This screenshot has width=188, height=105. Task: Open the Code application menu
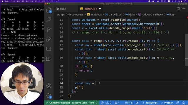point(7,1)
